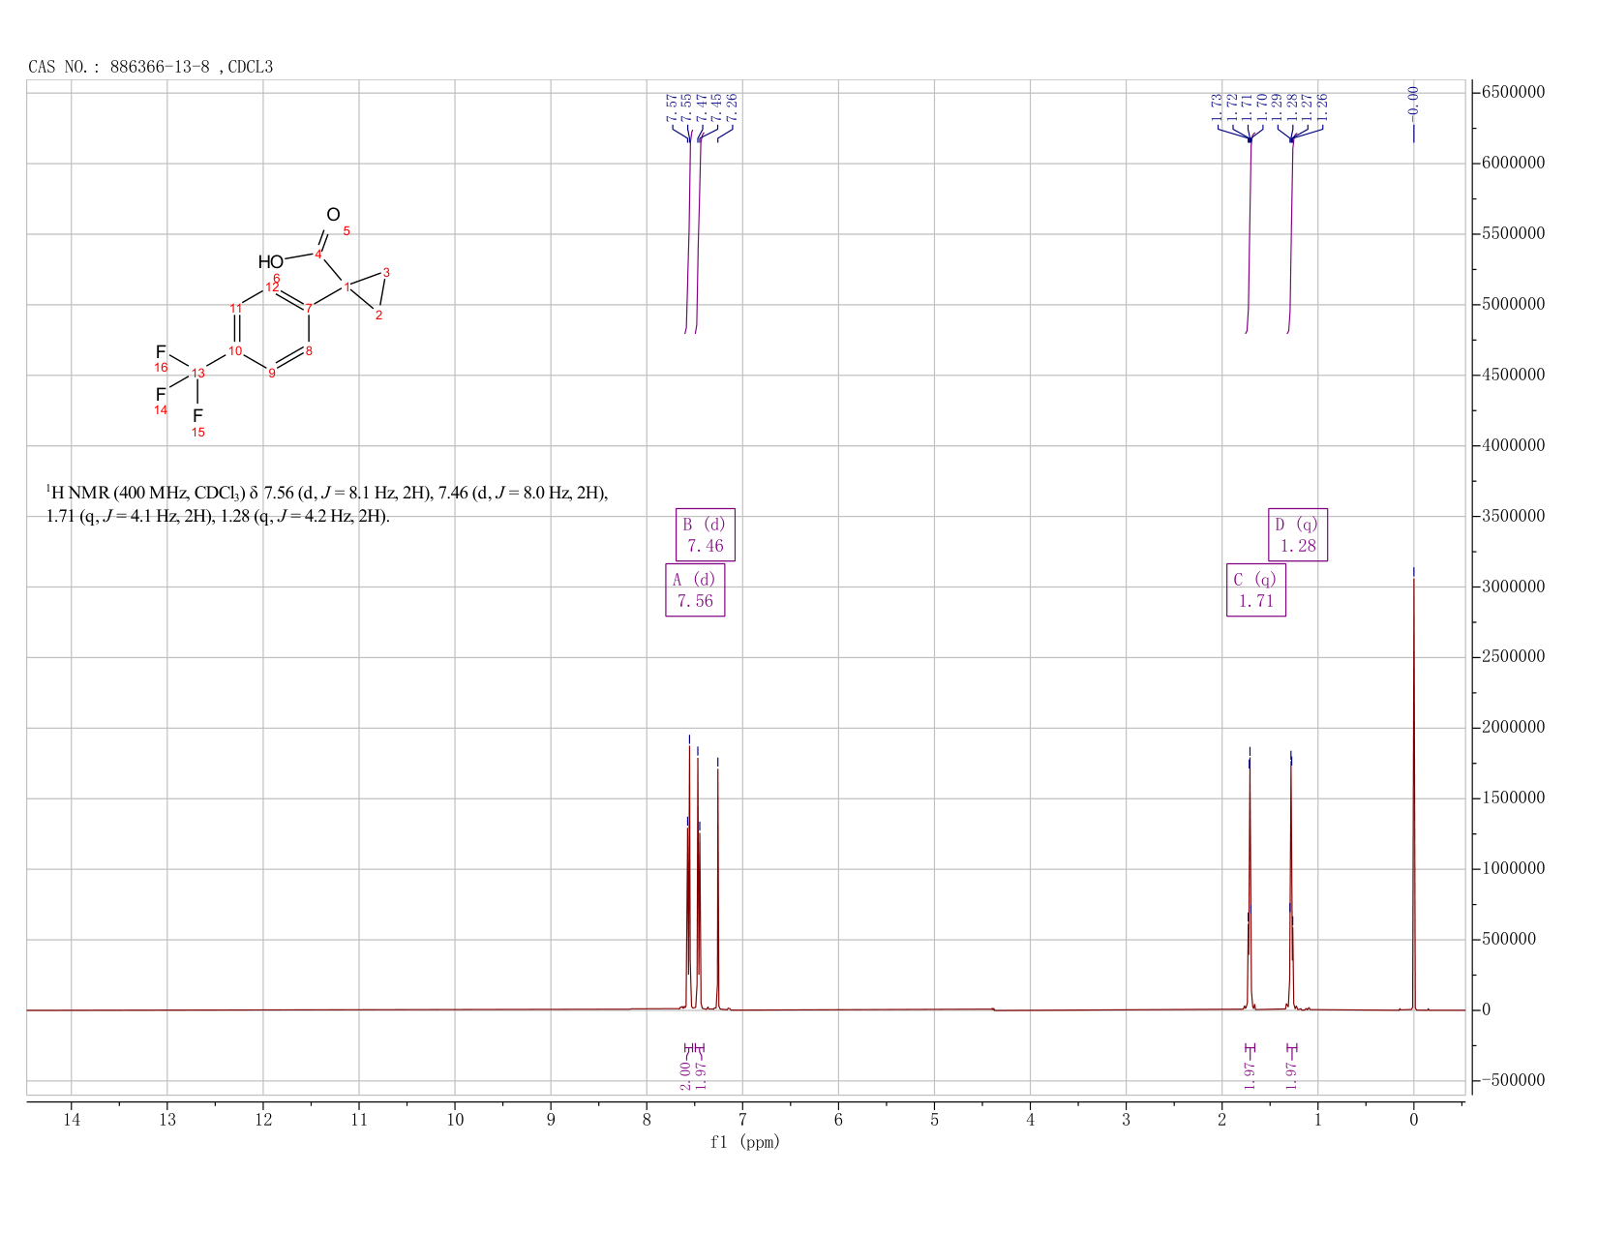
Task: Select the C (q) 1.71 multiplet label
Action: (1256, 589)
